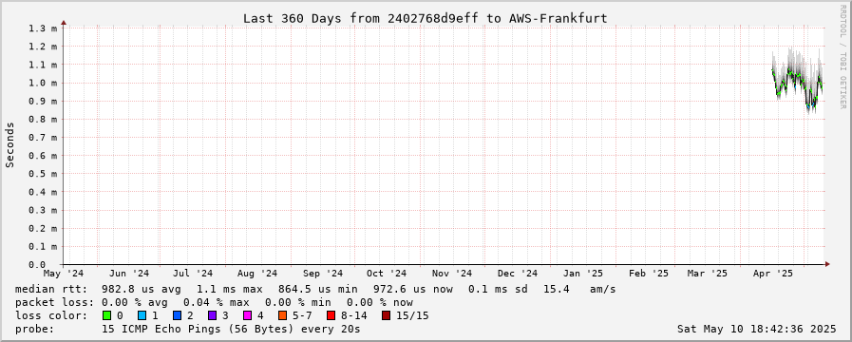
Task: Click the Seconds y-axis label
Action: [9, 144]
